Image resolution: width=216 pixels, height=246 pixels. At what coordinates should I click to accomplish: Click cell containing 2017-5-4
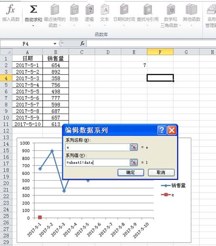coord(28,85)
